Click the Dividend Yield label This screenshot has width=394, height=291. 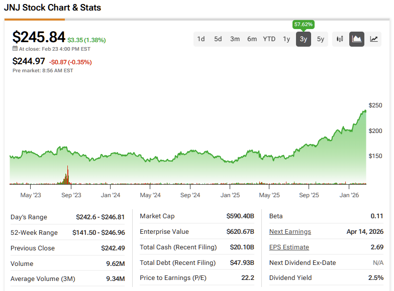[290, 278]
